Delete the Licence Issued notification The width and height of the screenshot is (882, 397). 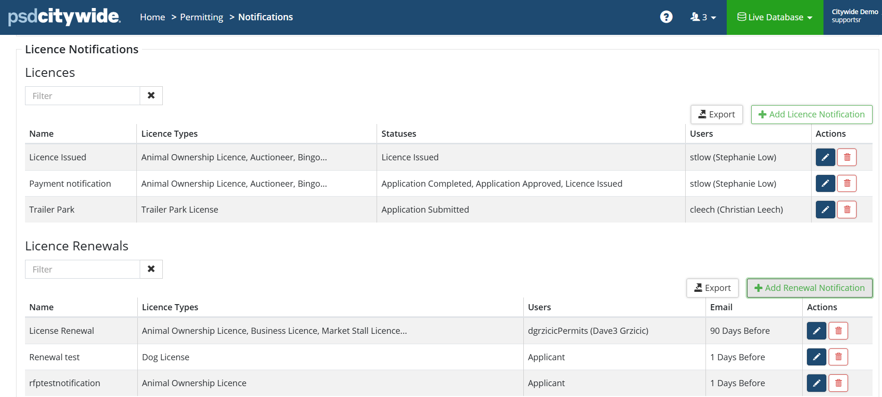pyautogui.click(x=847, y=157)
